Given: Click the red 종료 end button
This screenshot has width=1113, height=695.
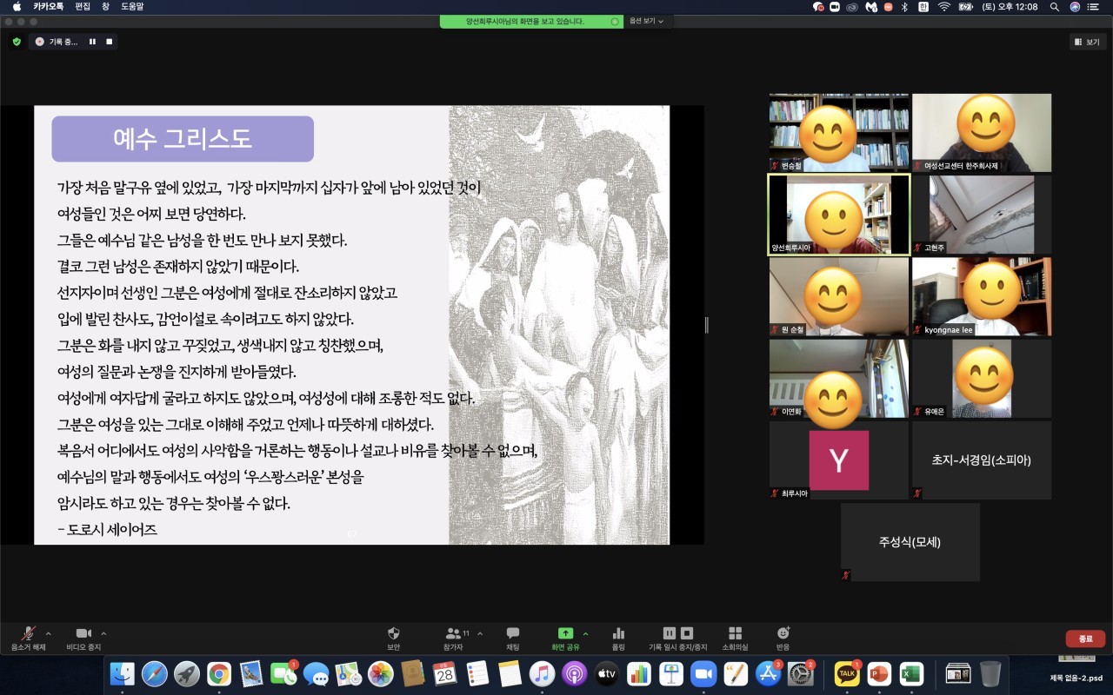Looking at the screenshot, I should point(1085,639).
